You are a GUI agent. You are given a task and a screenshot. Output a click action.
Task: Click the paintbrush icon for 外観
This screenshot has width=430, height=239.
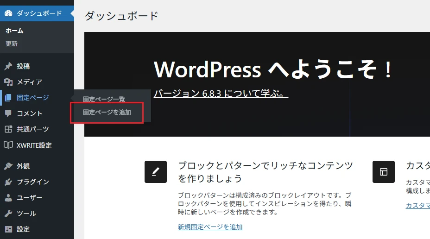click(x=8, y=166)
